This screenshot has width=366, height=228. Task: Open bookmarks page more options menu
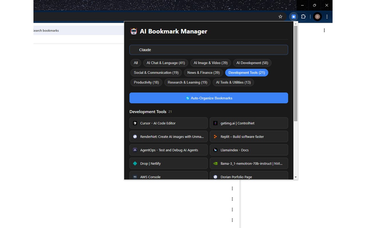pyautogui.click(x=324, y=30)
